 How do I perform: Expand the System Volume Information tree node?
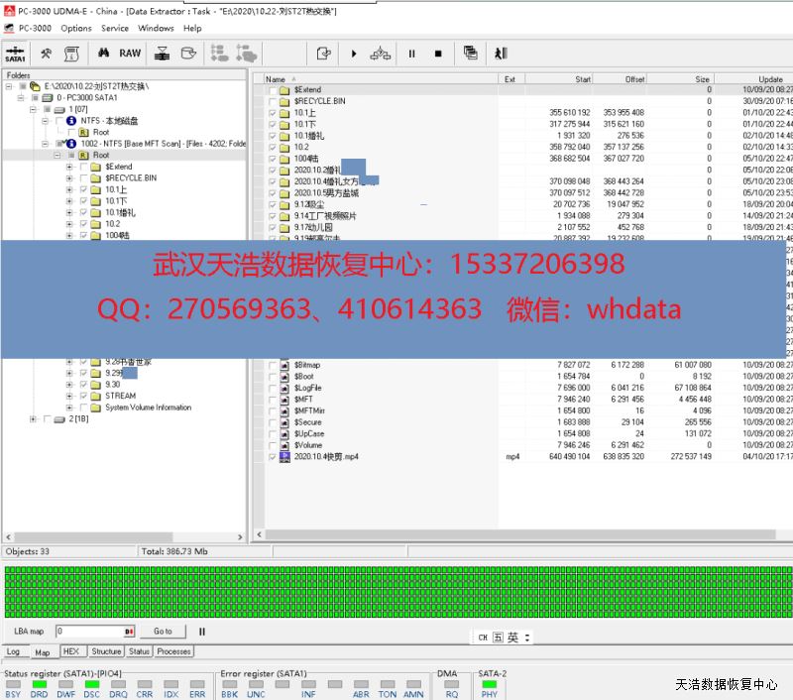69,408
